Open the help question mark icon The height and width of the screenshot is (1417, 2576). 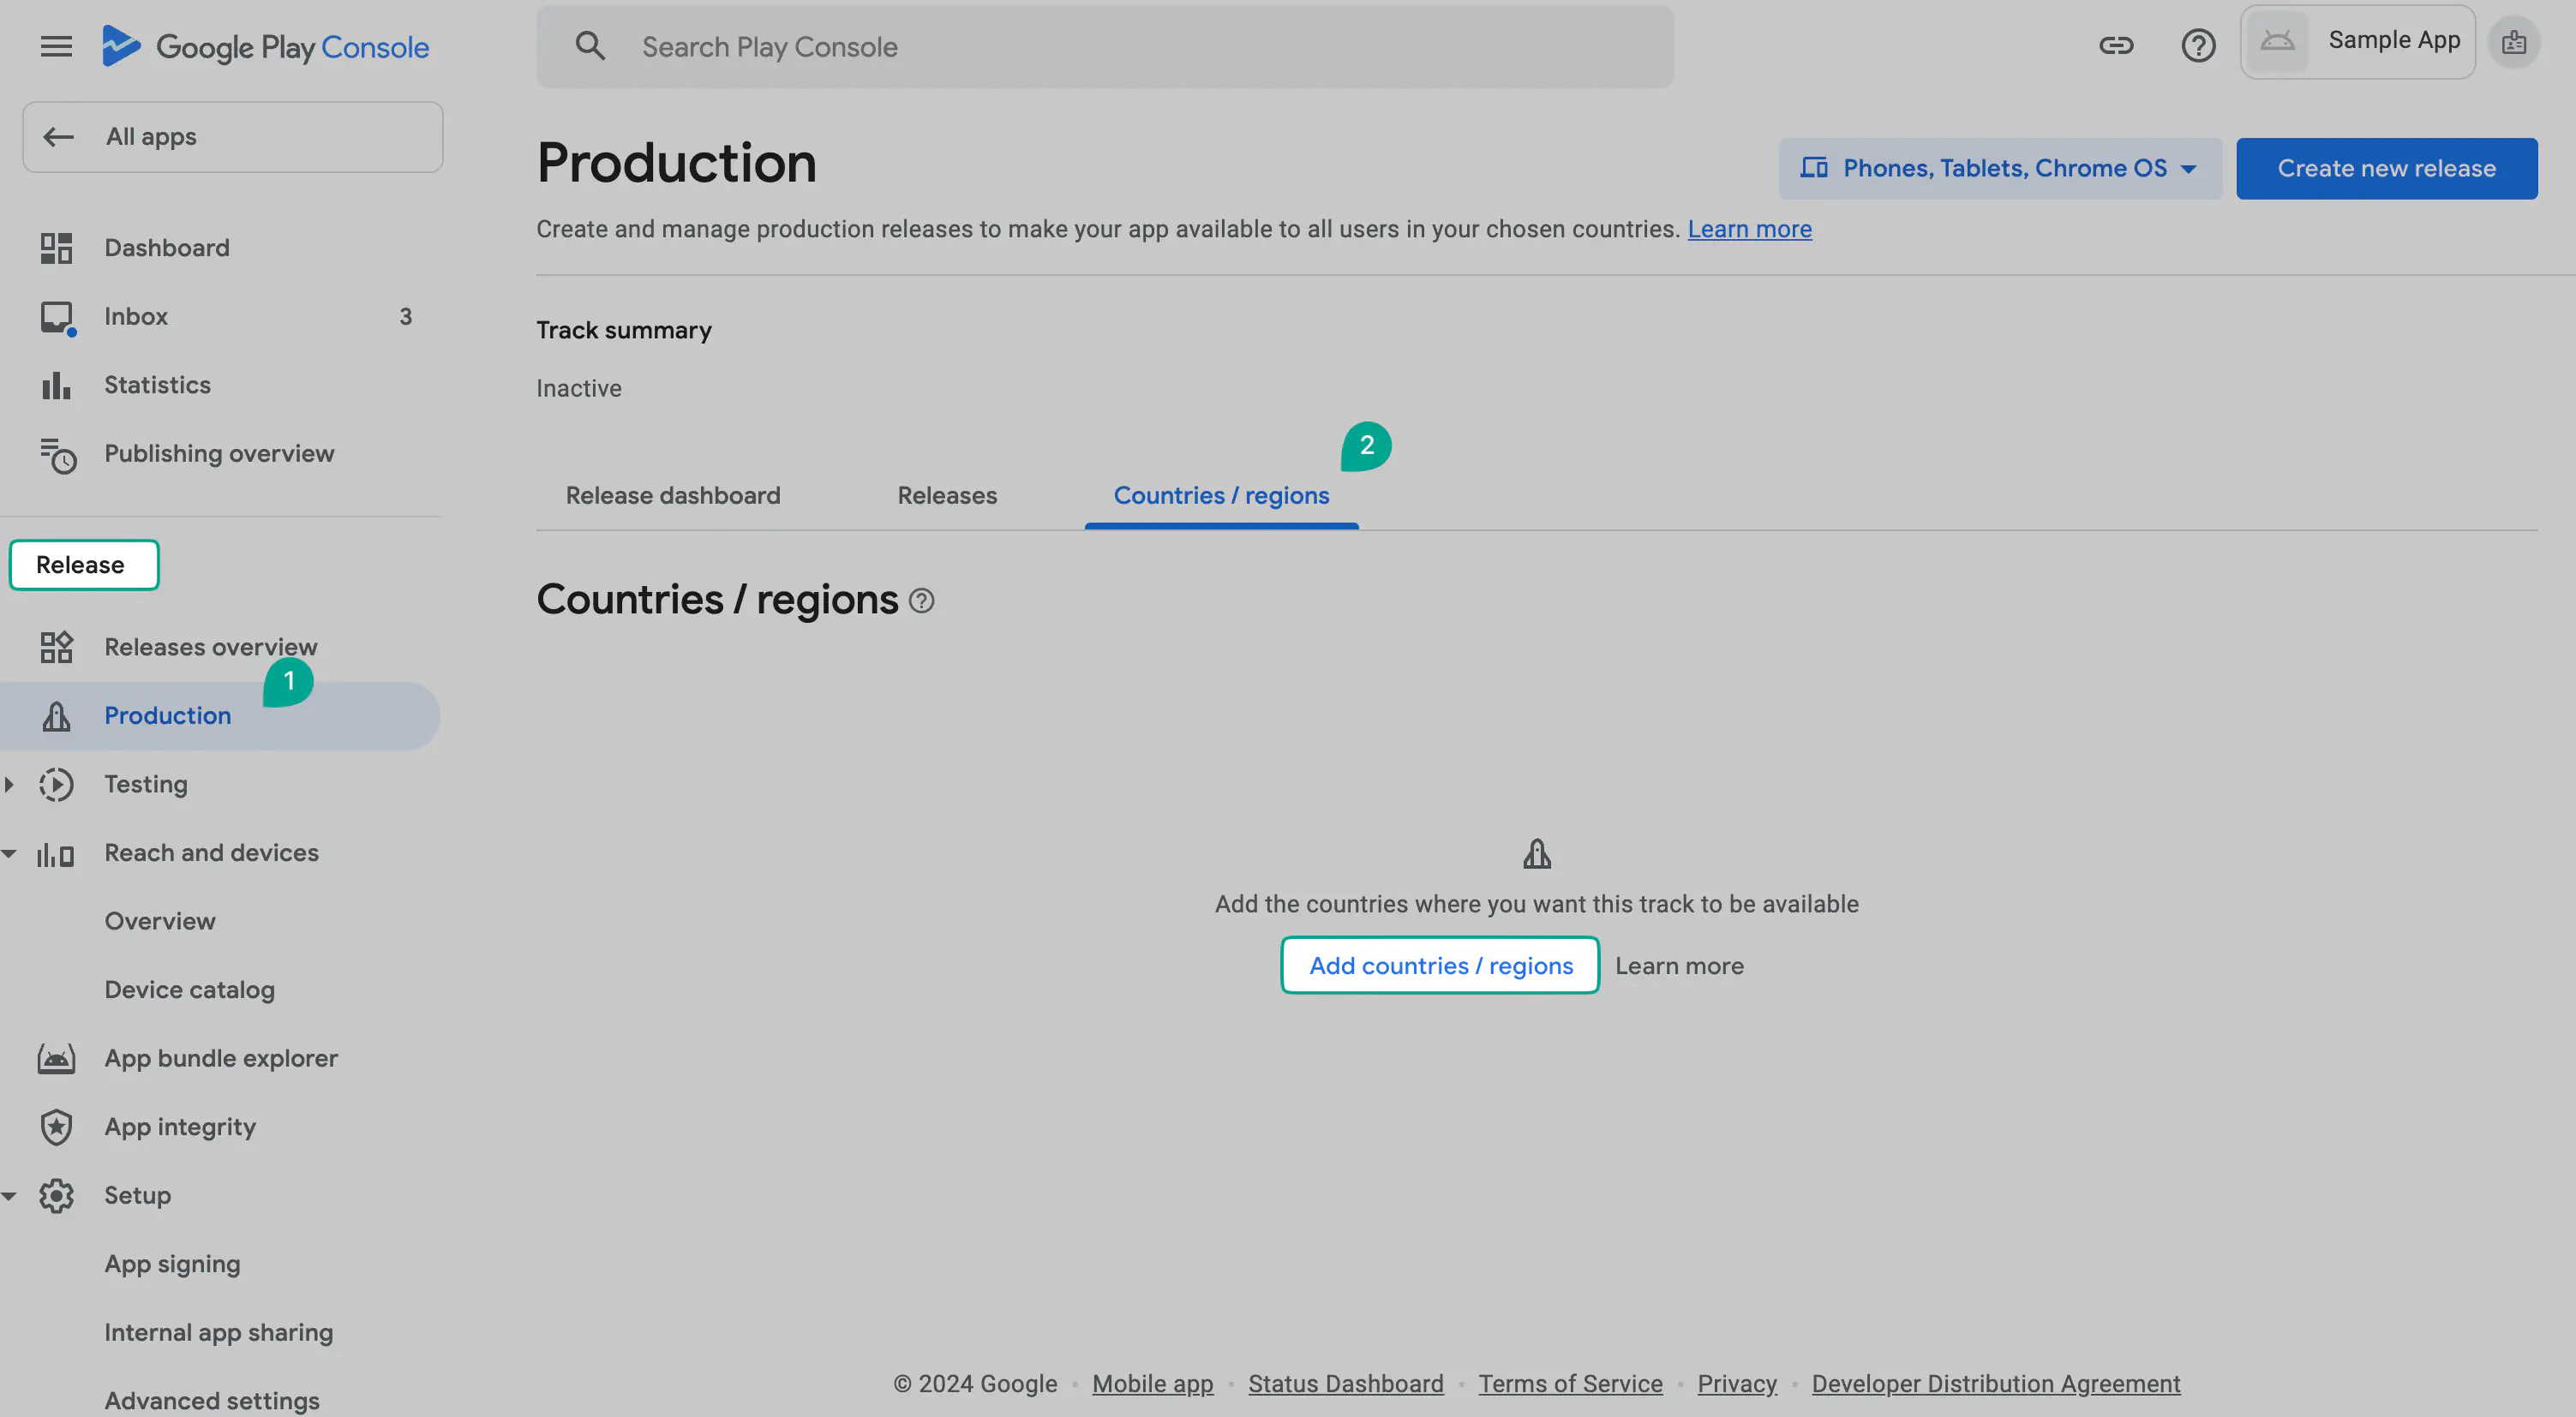pos(2197,46)
